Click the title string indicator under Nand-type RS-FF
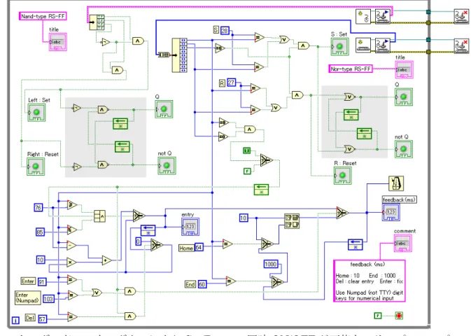 (58, 42)
